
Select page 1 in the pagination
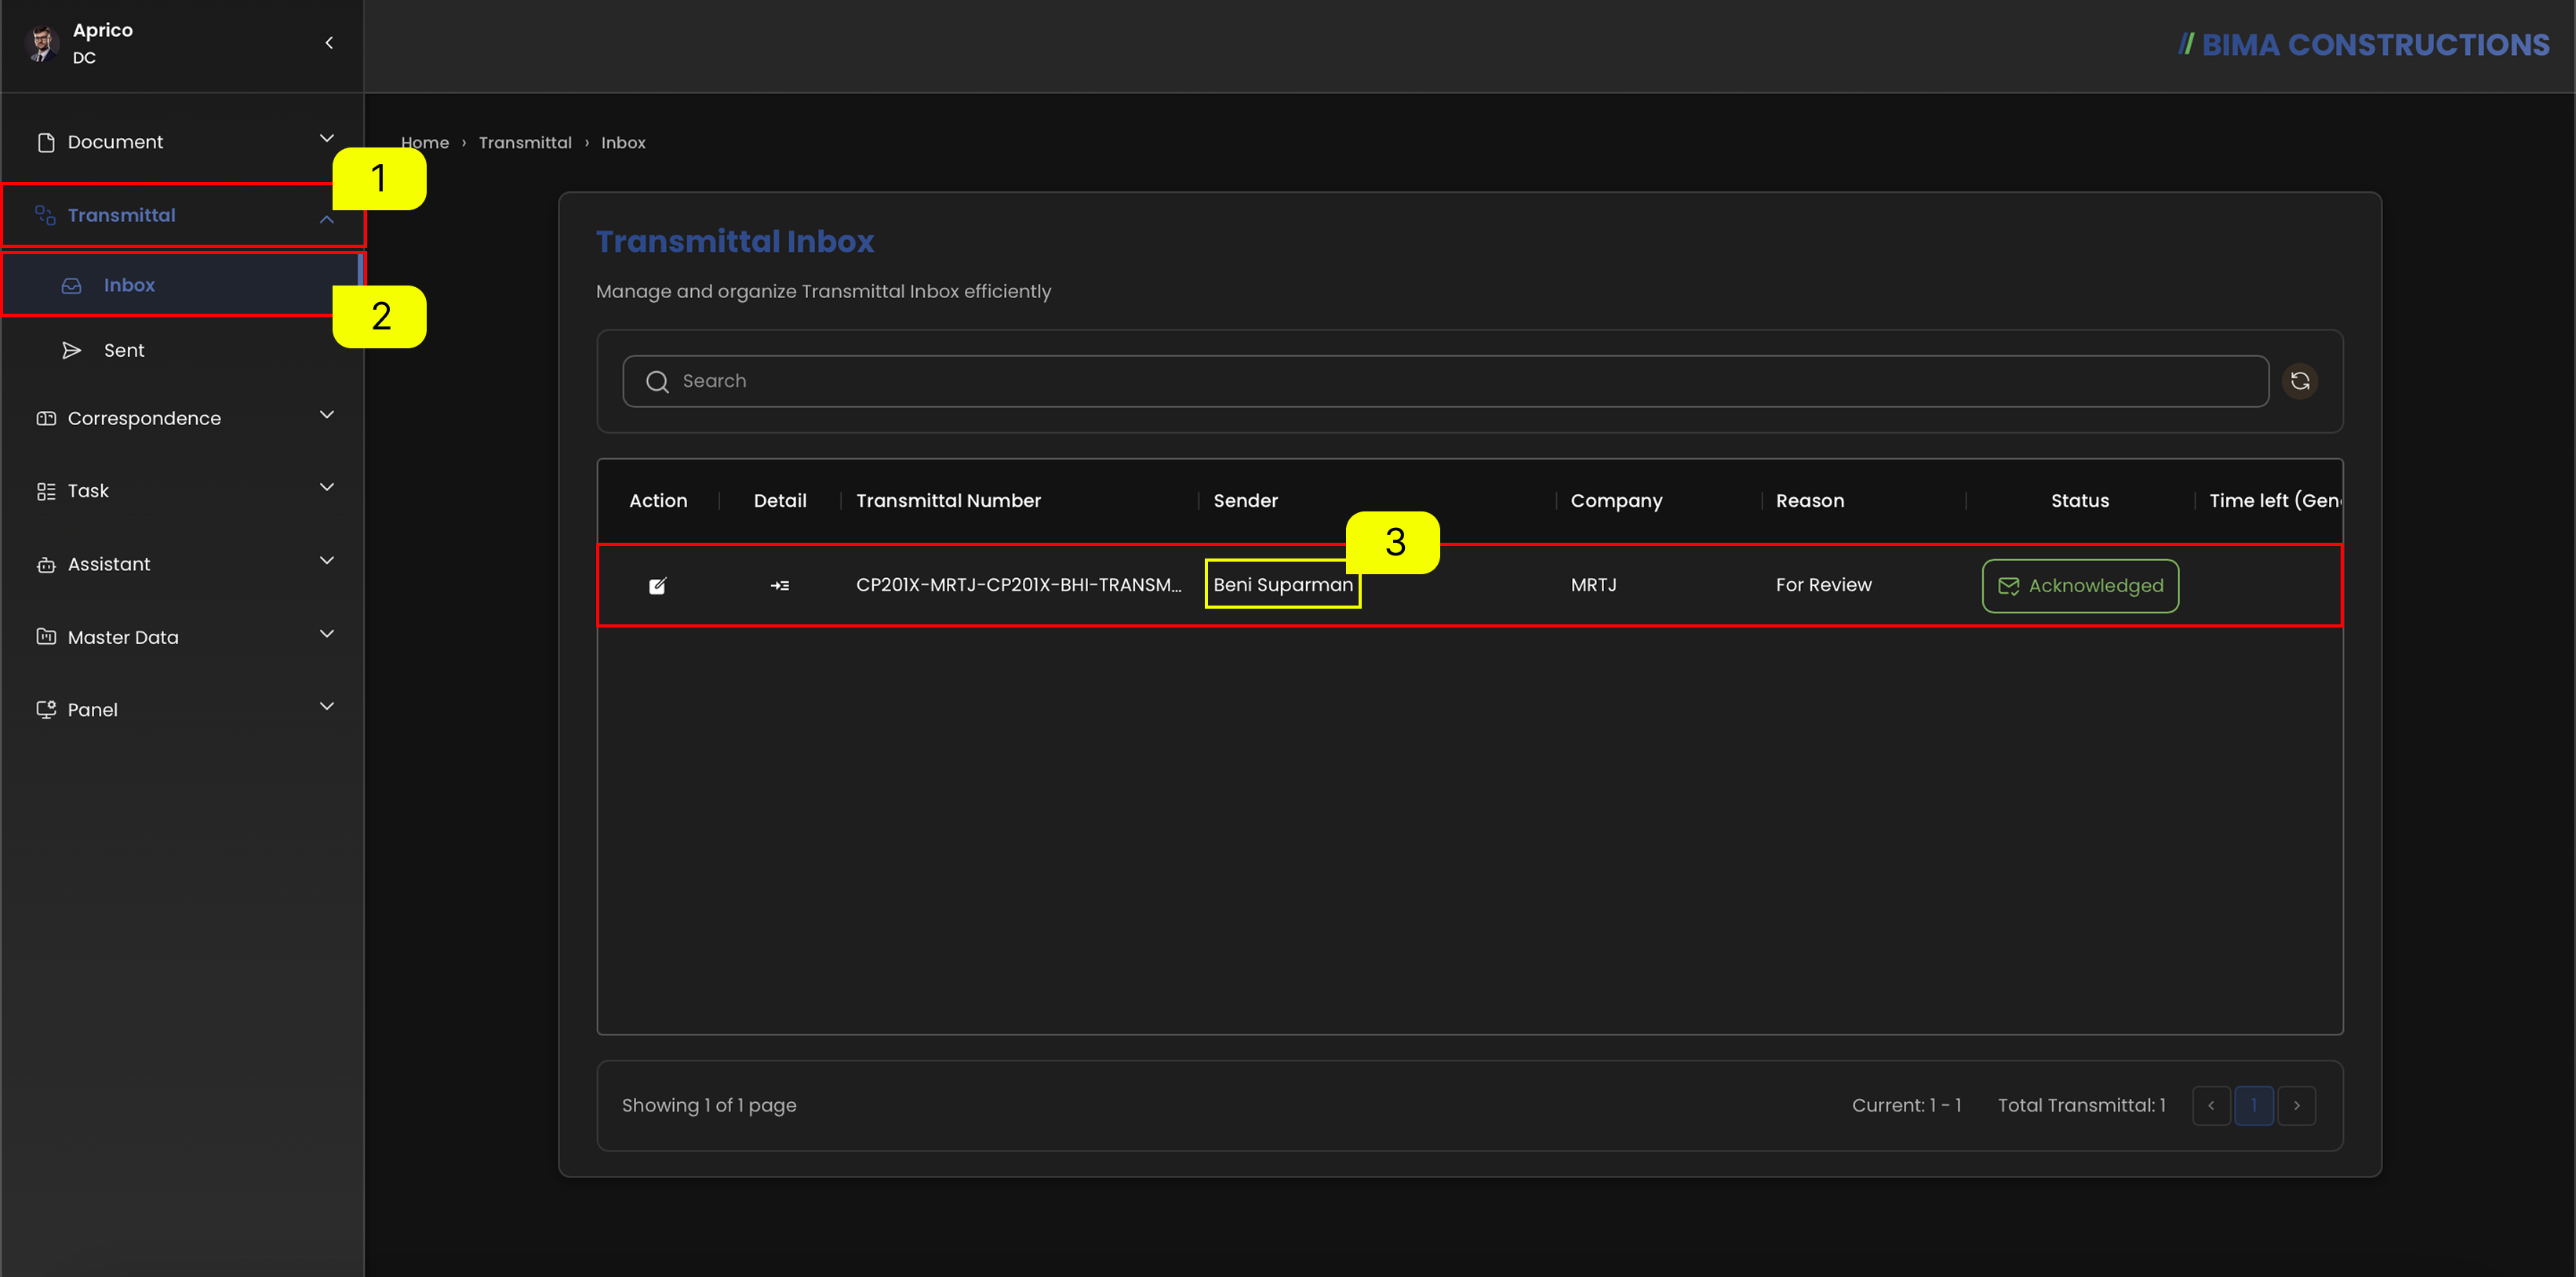click(x=2254, y=1105)
